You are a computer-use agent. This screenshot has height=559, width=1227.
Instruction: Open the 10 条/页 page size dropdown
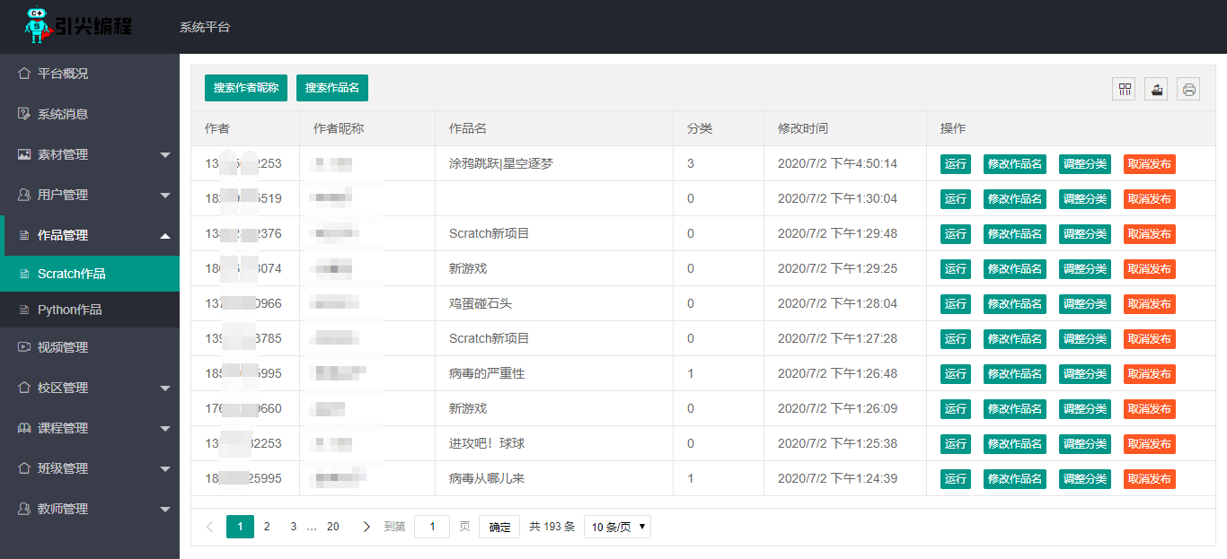pos(617,527)
